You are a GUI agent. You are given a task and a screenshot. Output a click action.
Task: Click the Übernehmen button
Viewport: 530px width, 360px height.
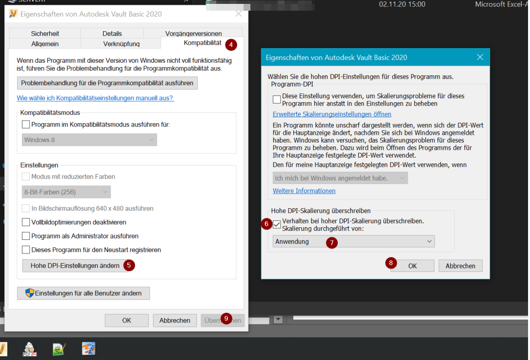pyautogui.click(x=223, y=320)
